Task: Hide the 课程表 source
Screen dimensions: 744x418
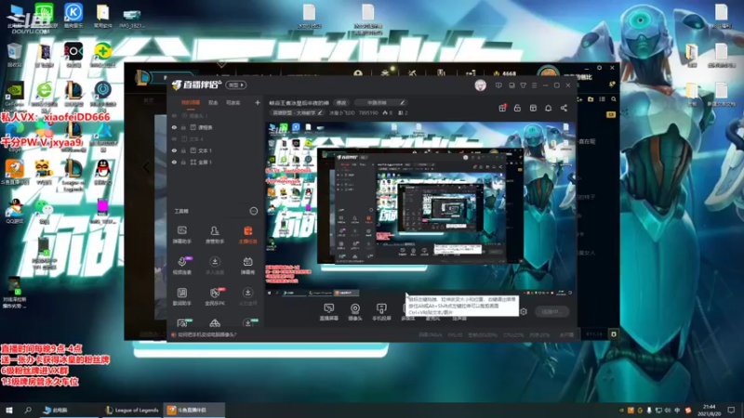Action: pyautogui.click(x=174, y=127)
